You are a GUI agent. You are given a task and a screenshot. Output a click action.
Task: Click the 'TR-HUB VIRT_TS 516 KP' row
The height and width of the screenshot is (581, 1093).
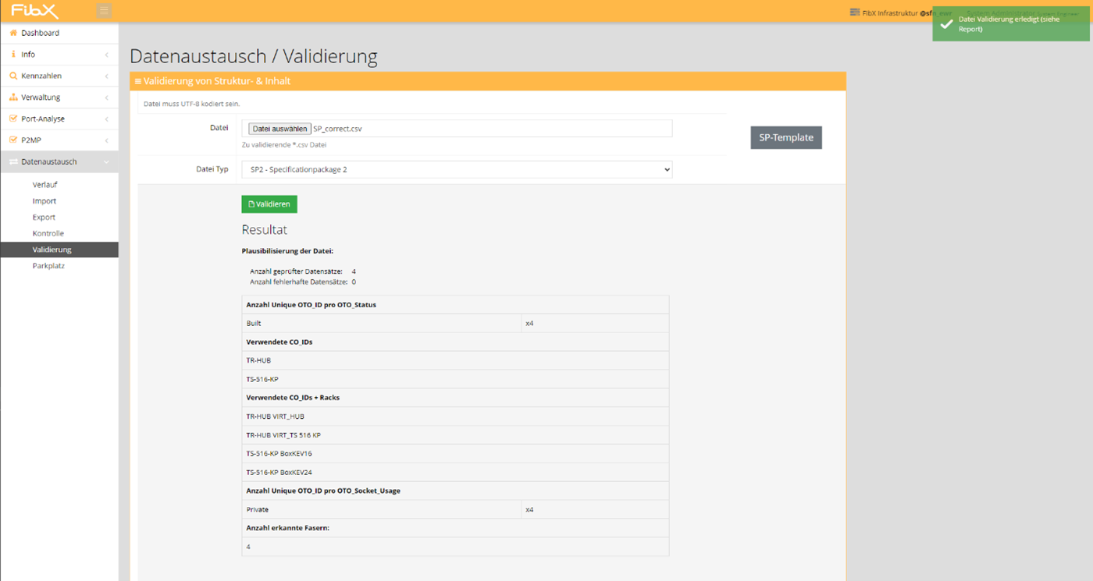pyautogui.click(x=456, y=435)
